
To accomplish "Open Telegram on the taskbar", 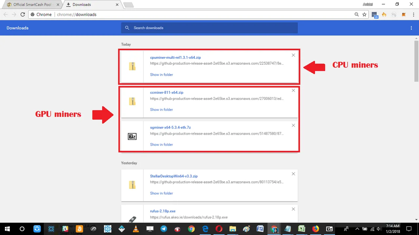I will tap(163, 229).
